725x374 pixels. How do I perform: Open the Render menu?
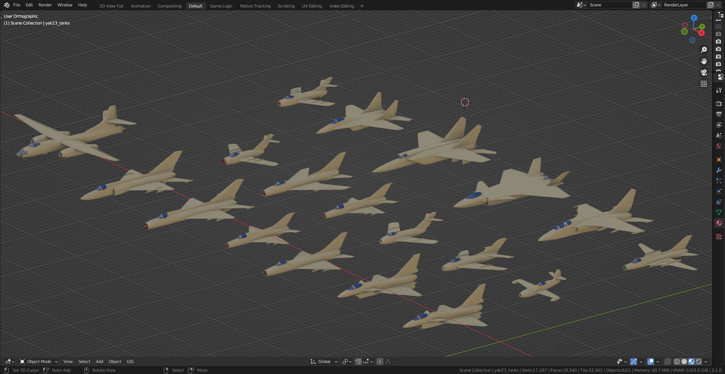[45, 5]
